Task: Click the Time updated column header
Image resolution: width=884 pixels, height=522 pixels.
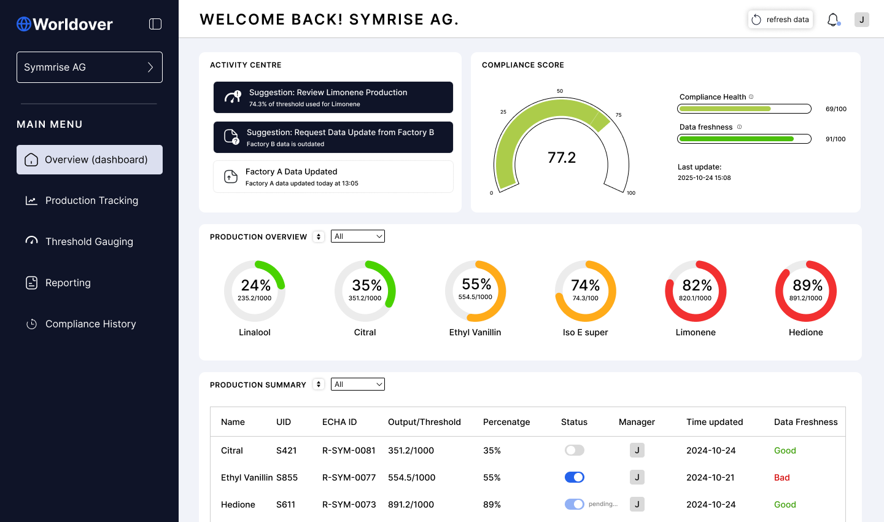Action: (x=715, y=422)
